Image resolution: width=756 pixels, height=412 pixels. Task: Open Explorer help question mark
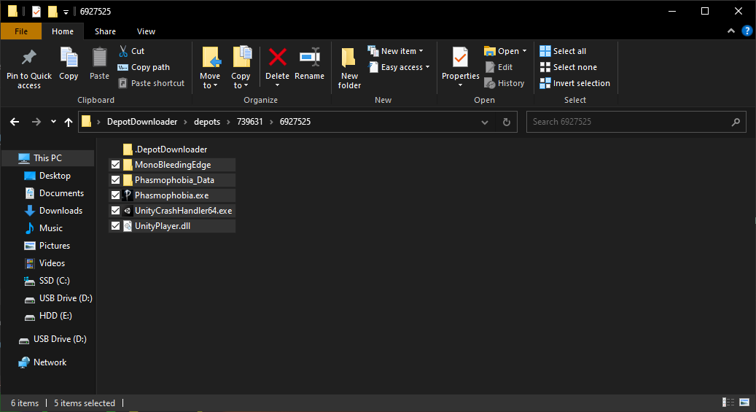pos(747,31)
